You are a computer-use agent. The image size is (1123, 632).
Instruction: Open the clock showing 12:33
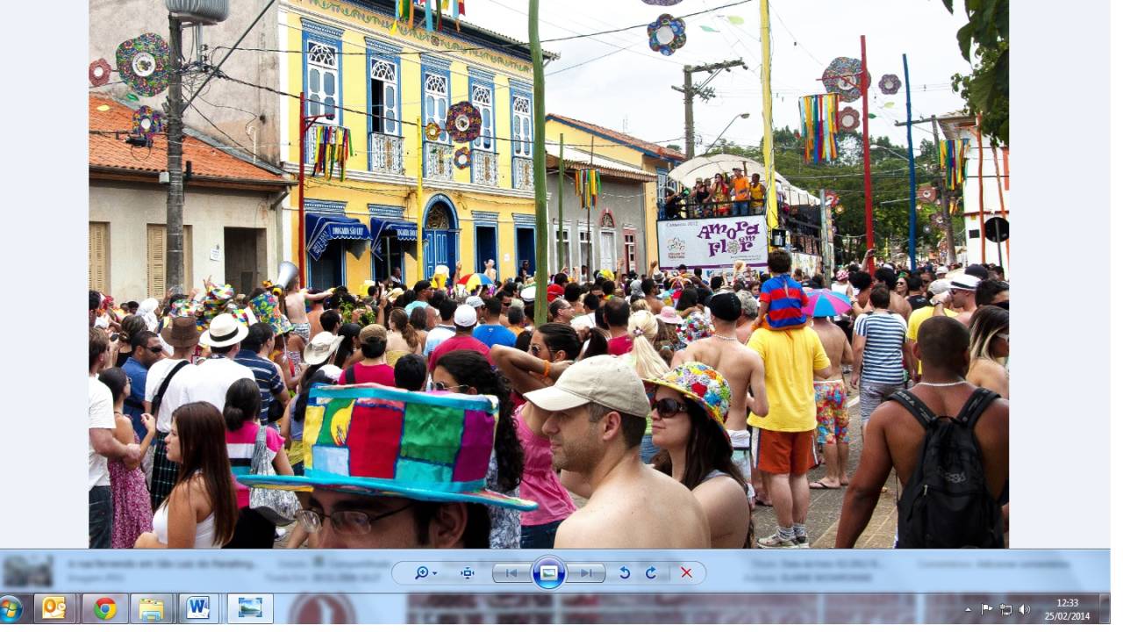(1067, 609)
